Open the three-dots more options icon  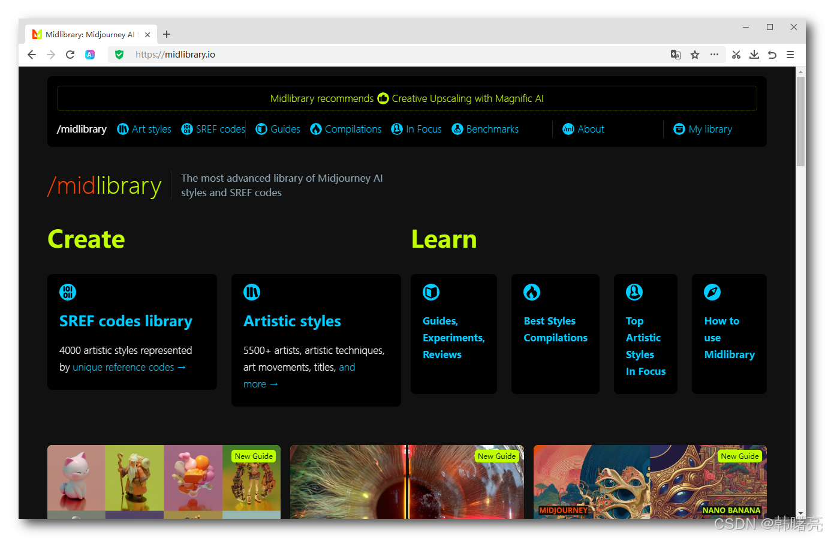[x=714, y=55]
